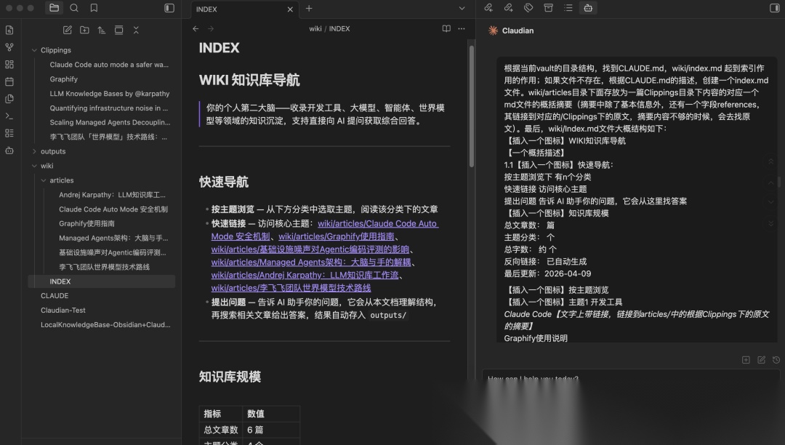Collapse the articles folder
This screenshot has width=785, height=445.
[44, 180]
